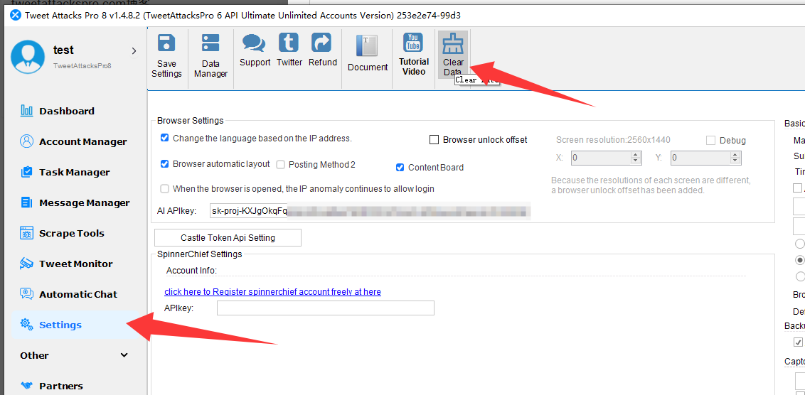Click the Scrape Tools bug icon
Image resolution: width=805 pixels, height=395 pixels.
(x=27, y=234)
